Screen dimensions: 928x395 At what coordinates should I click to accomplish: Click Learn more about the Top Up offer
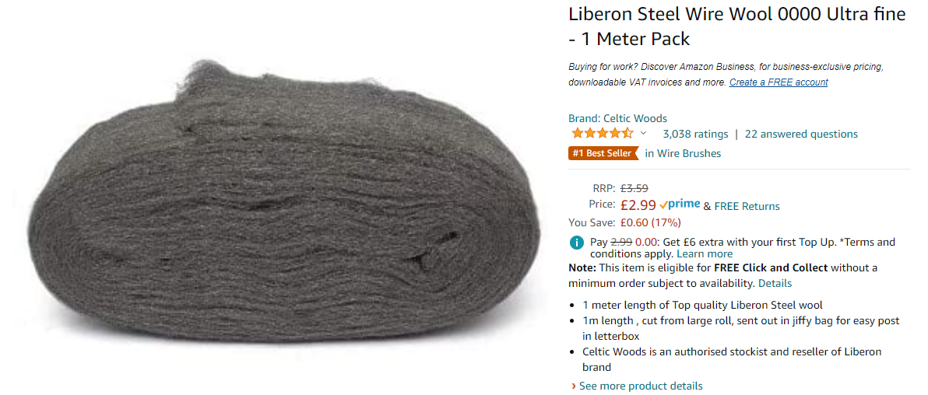[705, 253]
